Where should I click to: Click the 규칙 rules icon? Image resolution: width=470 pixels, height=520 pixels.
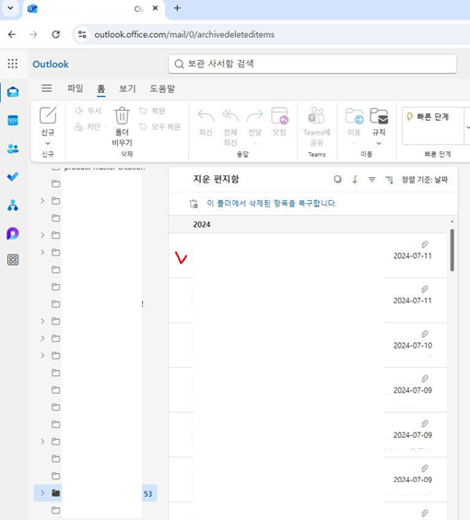tap(379, 115)
